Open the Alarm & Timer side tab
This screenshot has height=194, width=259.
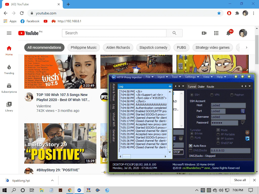click(x=114, y=92)
